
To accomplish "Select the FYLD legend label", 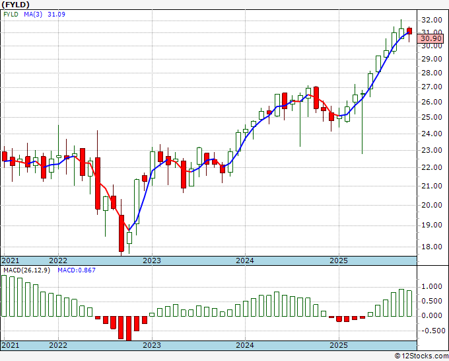I will click(11, 15).
